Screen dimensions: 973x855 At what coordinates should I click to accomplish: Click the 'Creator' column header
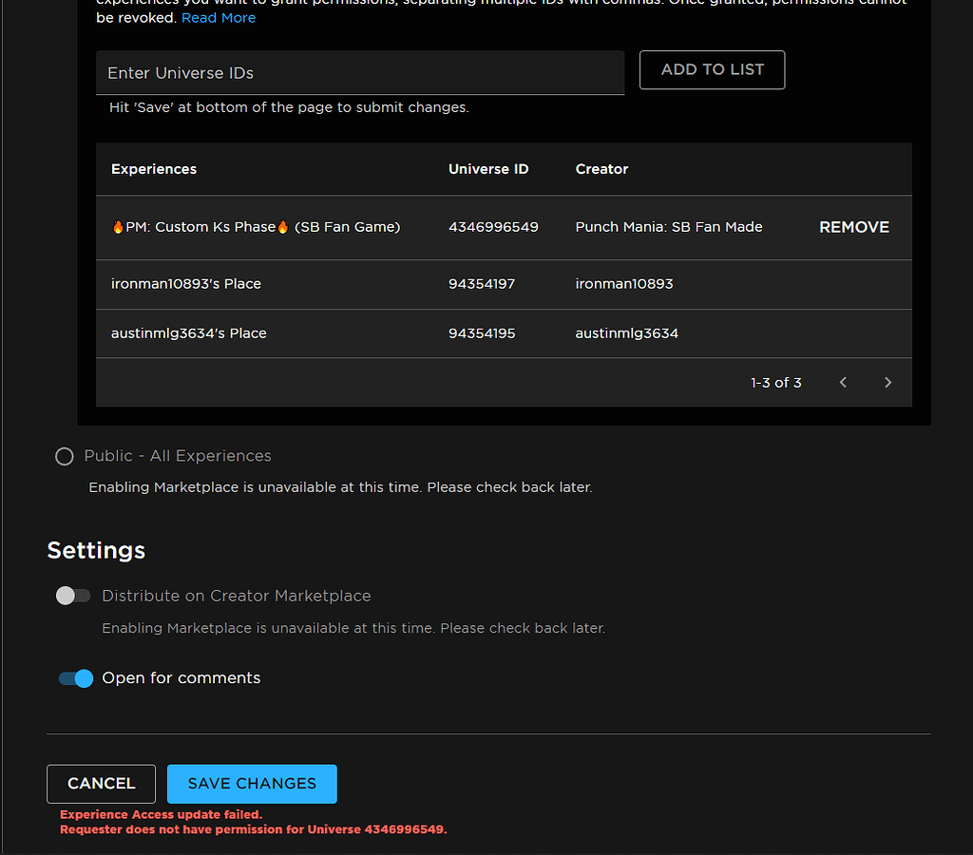pyautogui.click(x=601, y=168)
